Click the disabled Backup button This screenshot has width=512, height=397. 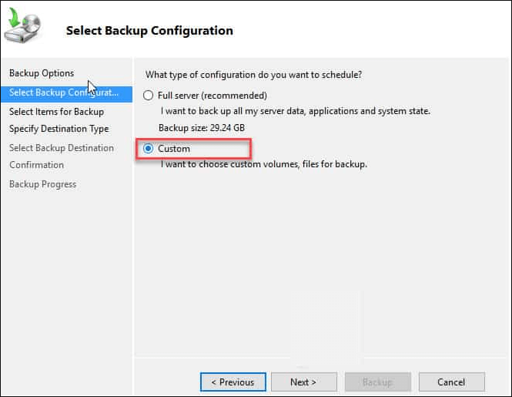tap(377, 382)
